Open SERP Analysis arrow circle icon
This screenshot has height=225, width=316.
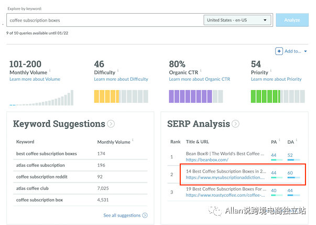[235, 124]
